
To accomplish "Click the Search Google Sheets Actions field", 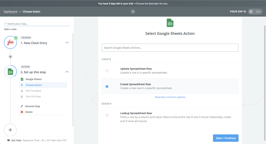I will coord(170,48).
